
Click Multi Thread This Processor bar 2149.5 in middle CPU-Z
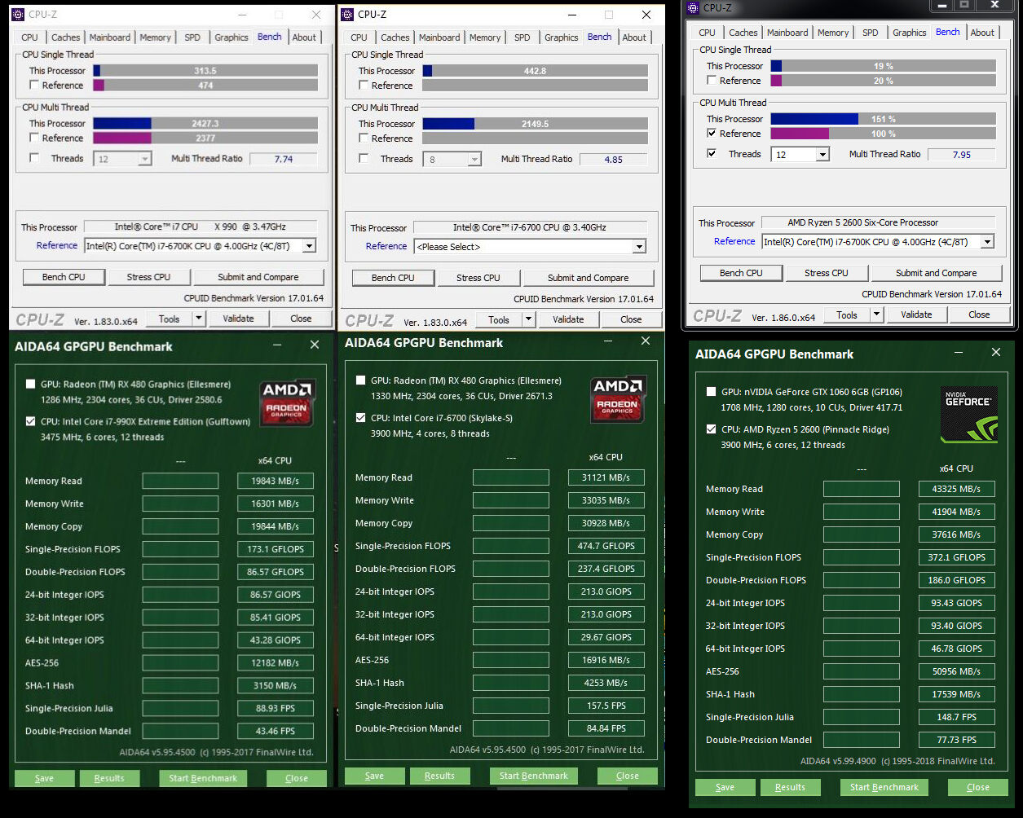pos(536,124)
